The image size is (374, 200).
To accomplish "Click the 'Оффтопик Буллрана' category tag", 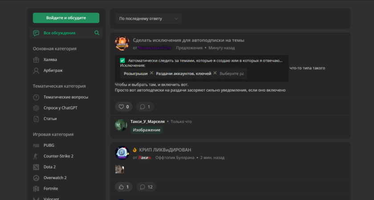I will 175,158.
